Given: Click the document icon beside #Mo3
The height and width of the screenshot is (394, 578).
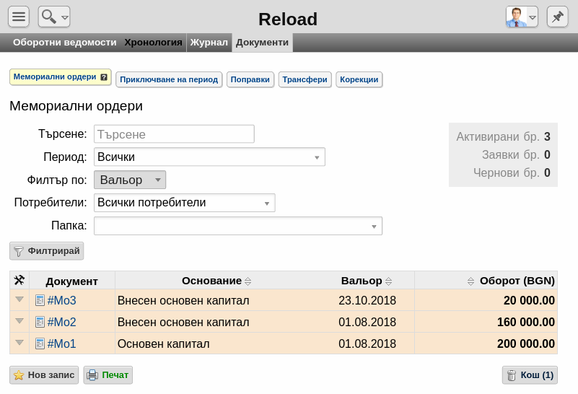Looking at the screenshot, I should click(40, 300).
